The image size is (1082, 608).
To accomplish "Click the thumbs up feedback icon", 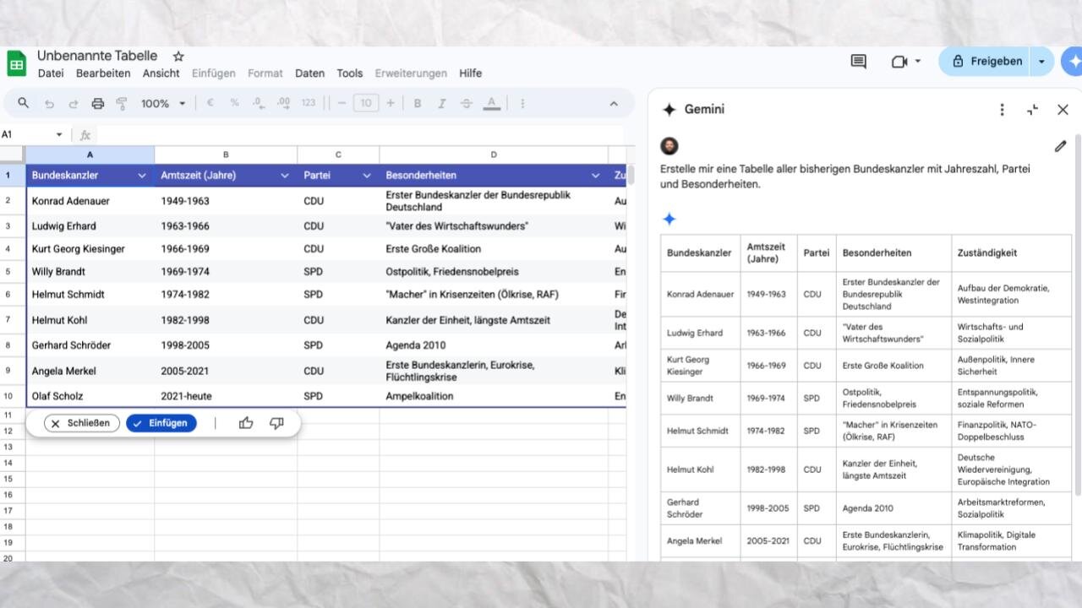I will tap(246, 423).
